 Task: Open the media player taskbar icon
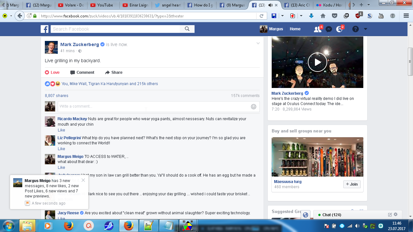47,226
